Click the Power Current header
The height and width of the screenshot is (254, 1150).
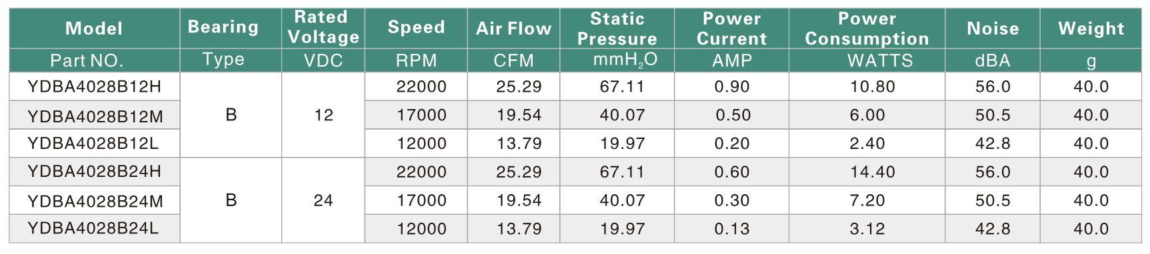tap(732, 29)
